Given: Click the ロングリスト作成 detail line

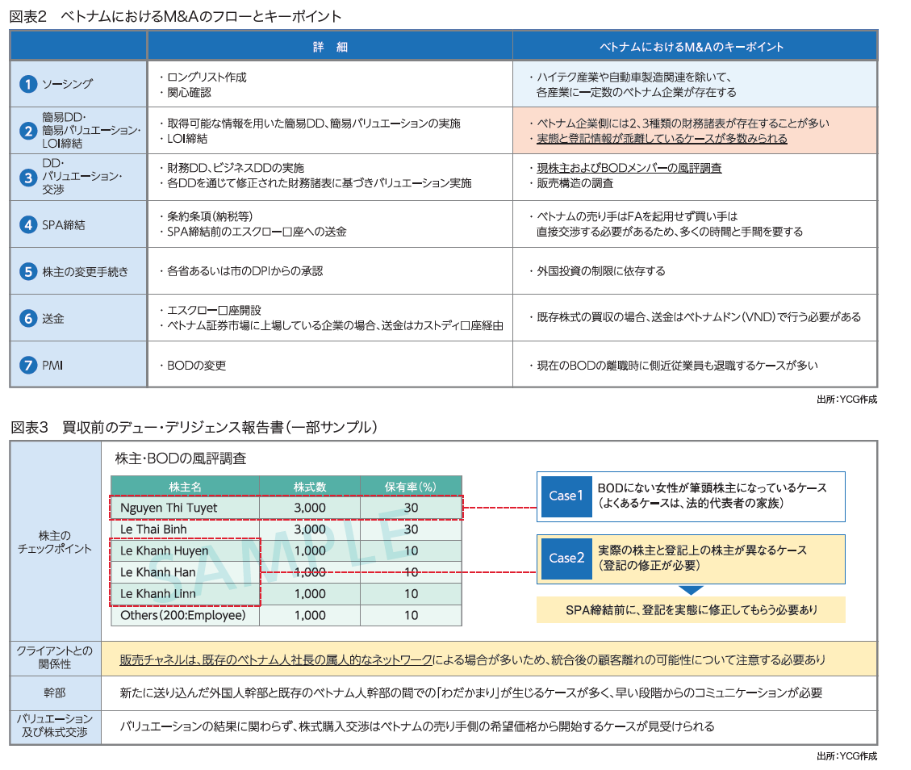Looking at the screenshot, I should tap(203, 77).
